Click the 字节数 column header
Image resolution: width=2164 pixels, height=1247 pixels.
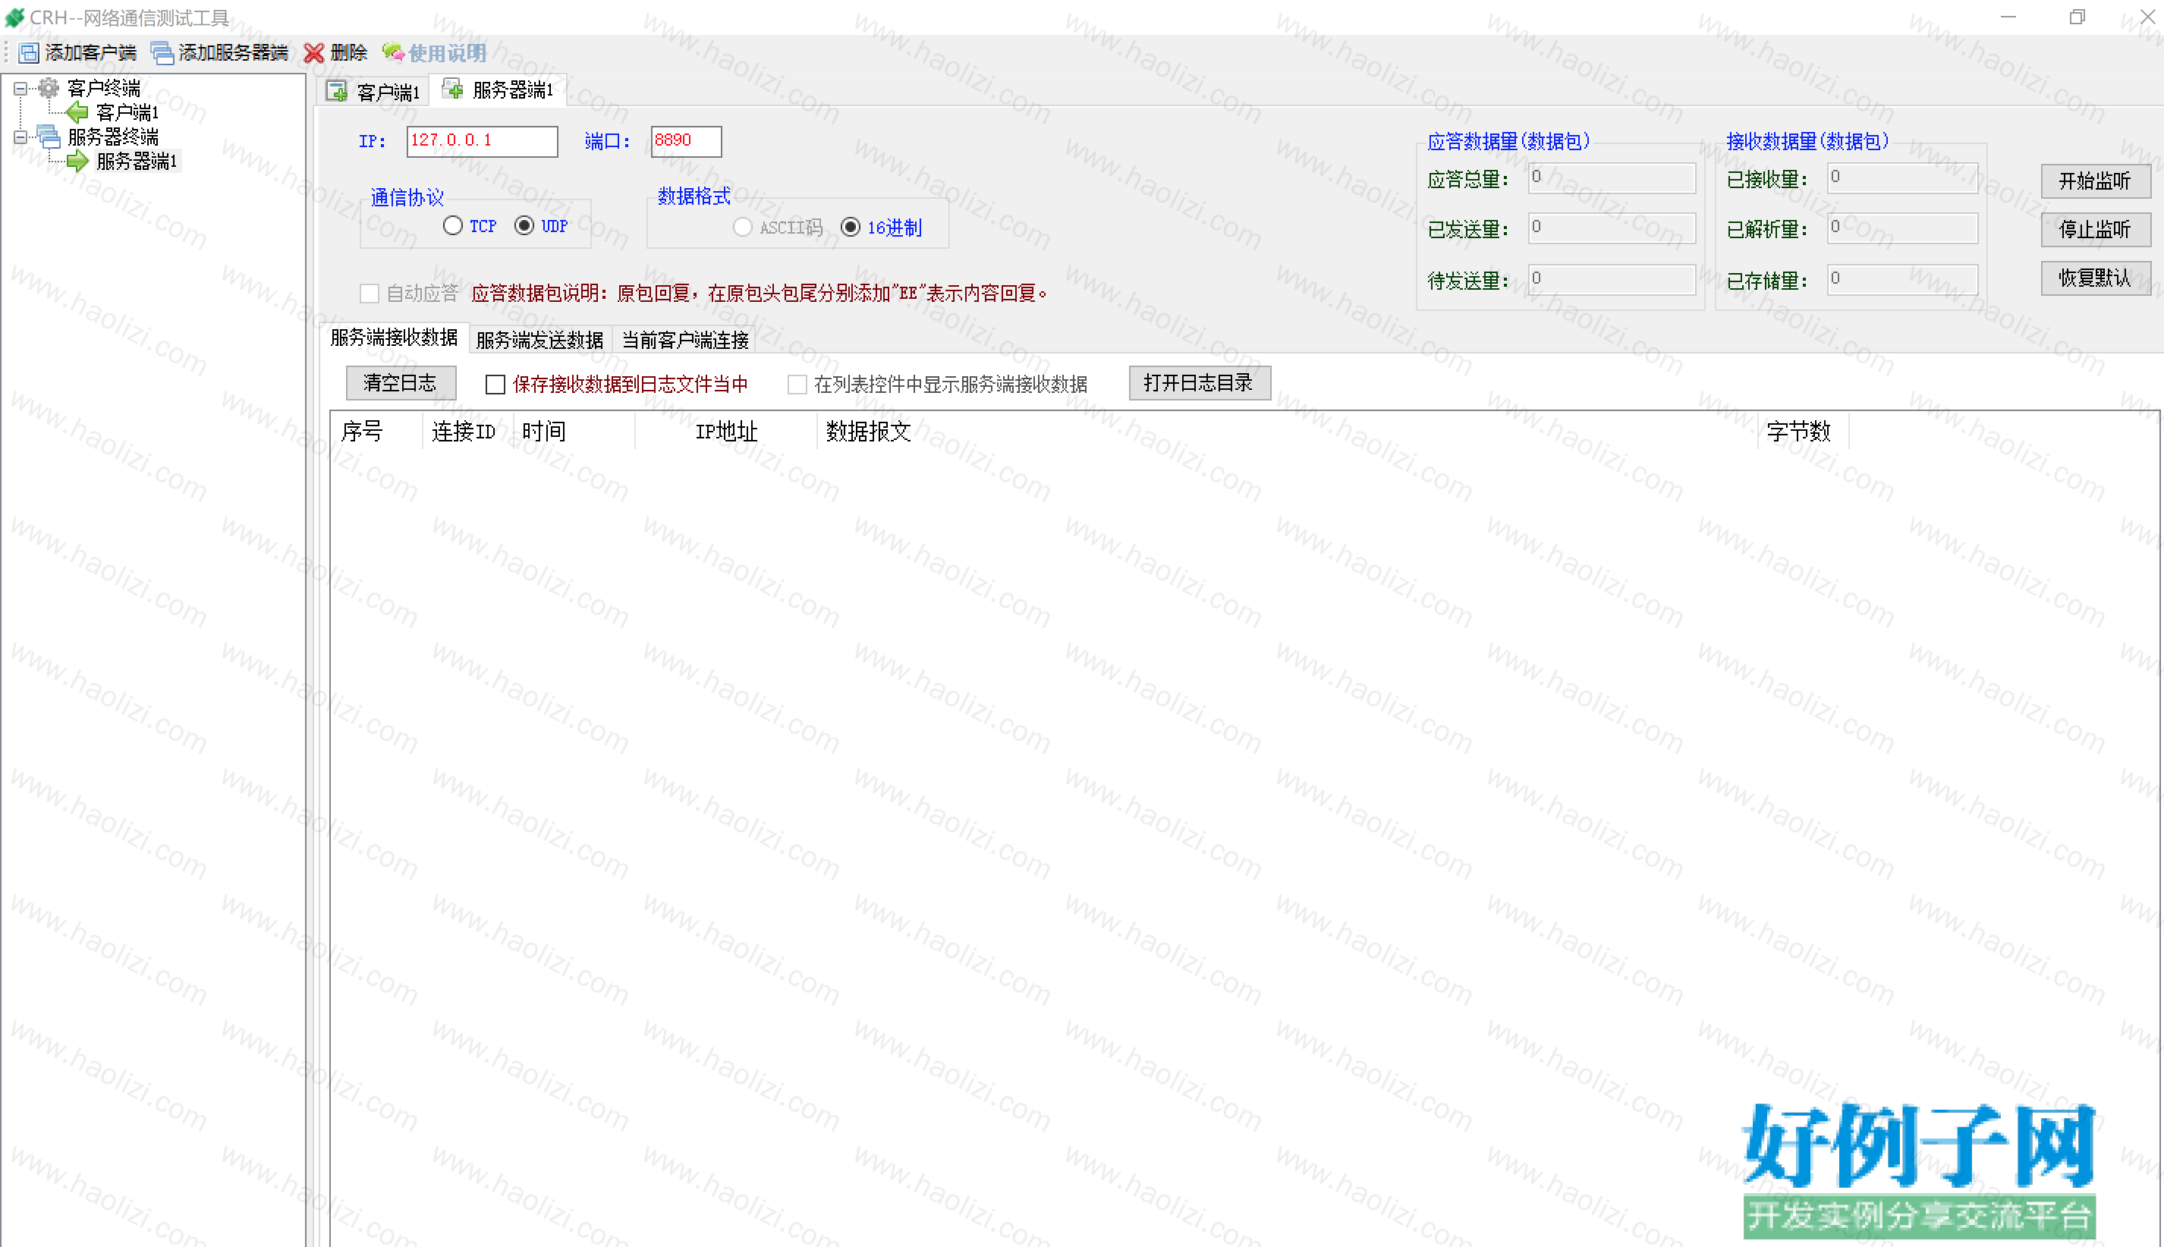click(1804, 432)
